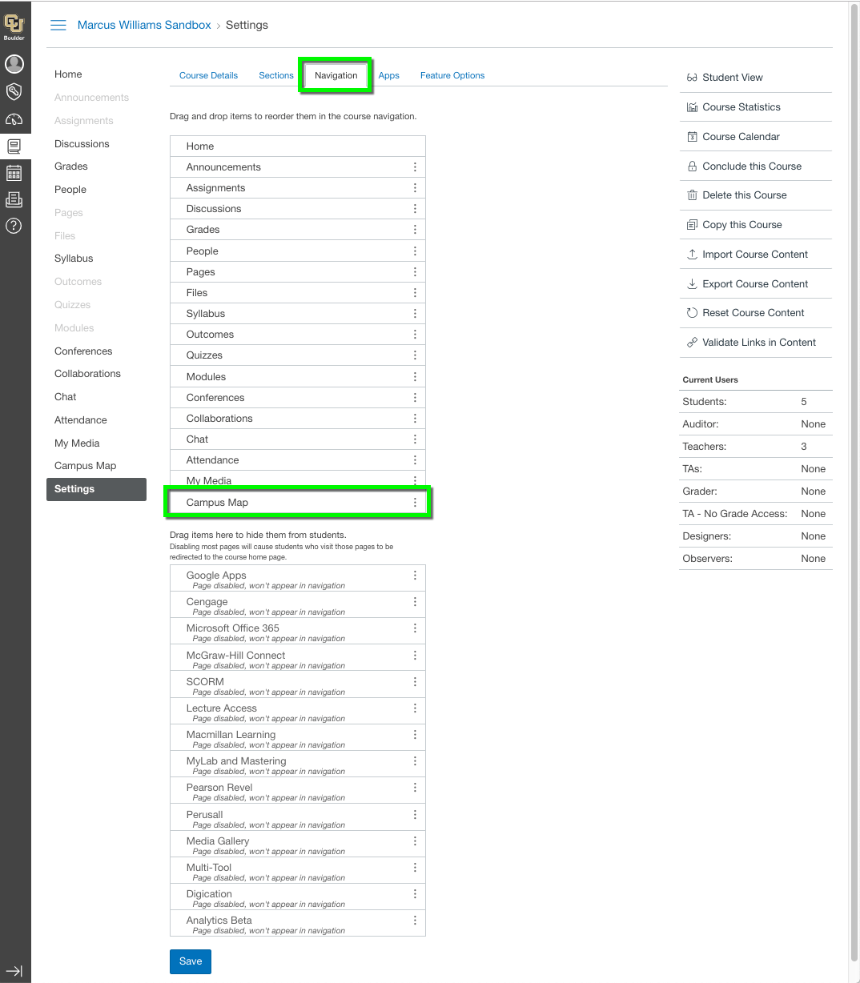The width and height of the screenshot is (860, 983).
Task: Open the Admin shield icon
Action: (x=14, y=91)
